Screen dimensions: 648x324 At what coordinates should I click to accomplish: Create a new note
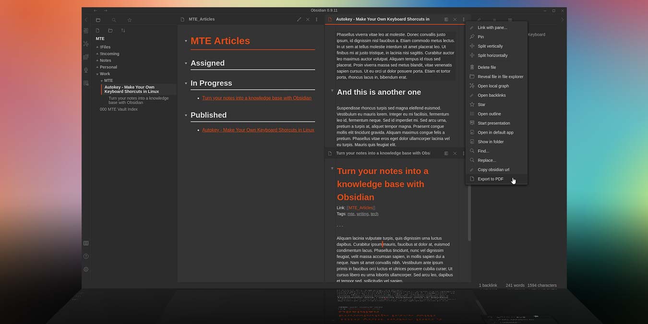98,30
